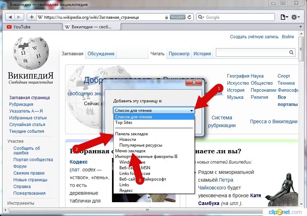The width and height of the screenshot is (307, 216).
Task: Select Список для чтения in dropdown list
Action: pyautogui.click(x=154, y=117)
